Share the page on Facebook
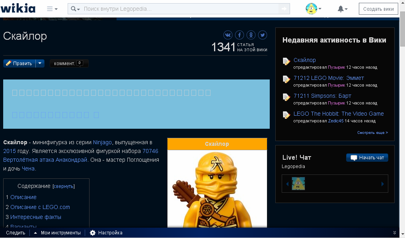Screen dimensions: 405x238 [x=239, y=35]
